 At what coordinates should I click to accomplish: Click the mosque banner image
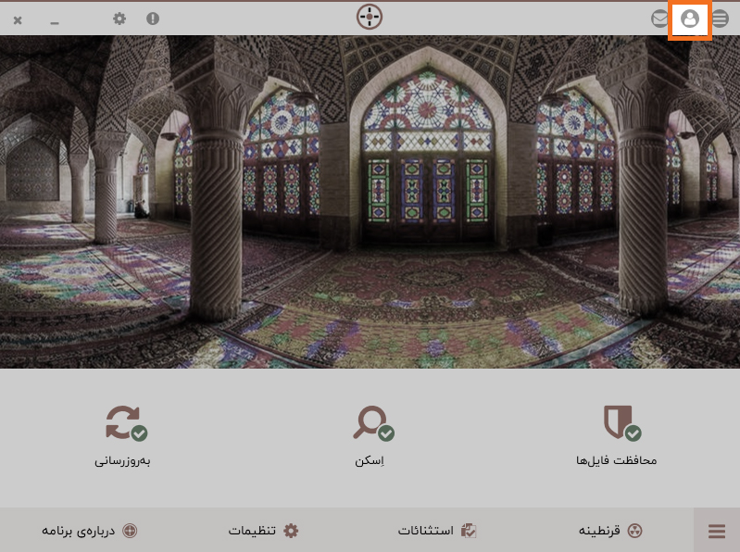pyautogui.click(x=370, y=202)
